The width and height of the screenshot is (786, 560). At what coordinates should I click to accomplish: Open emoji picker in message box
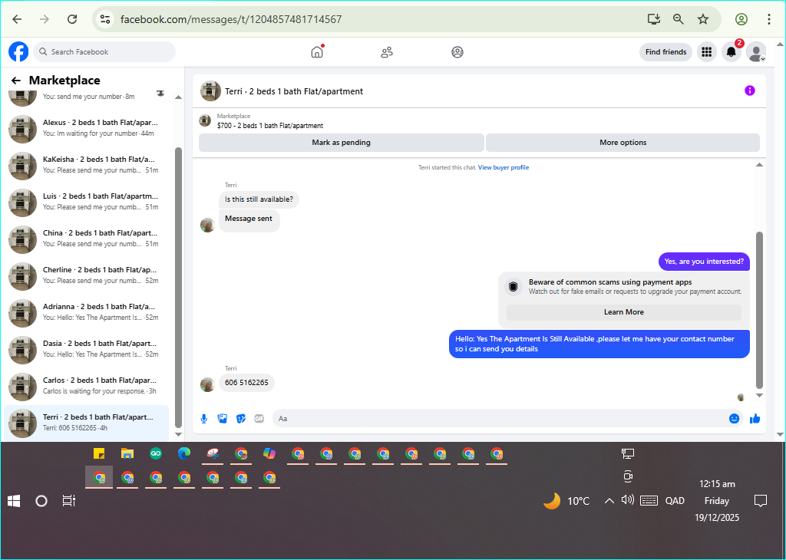(x=735, y=419)
